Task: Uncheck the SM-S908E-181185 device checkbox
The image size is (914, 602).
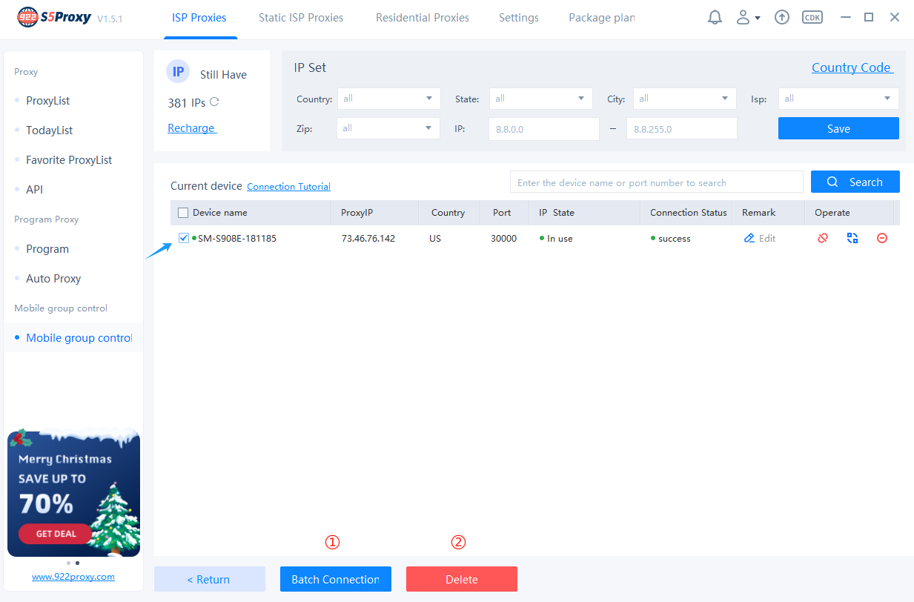Action: [184, 238]
